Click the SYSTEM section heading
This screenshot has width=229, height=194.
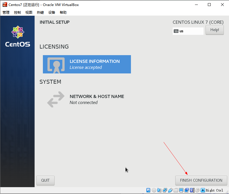pyautogui.click(x=50, y=82)
